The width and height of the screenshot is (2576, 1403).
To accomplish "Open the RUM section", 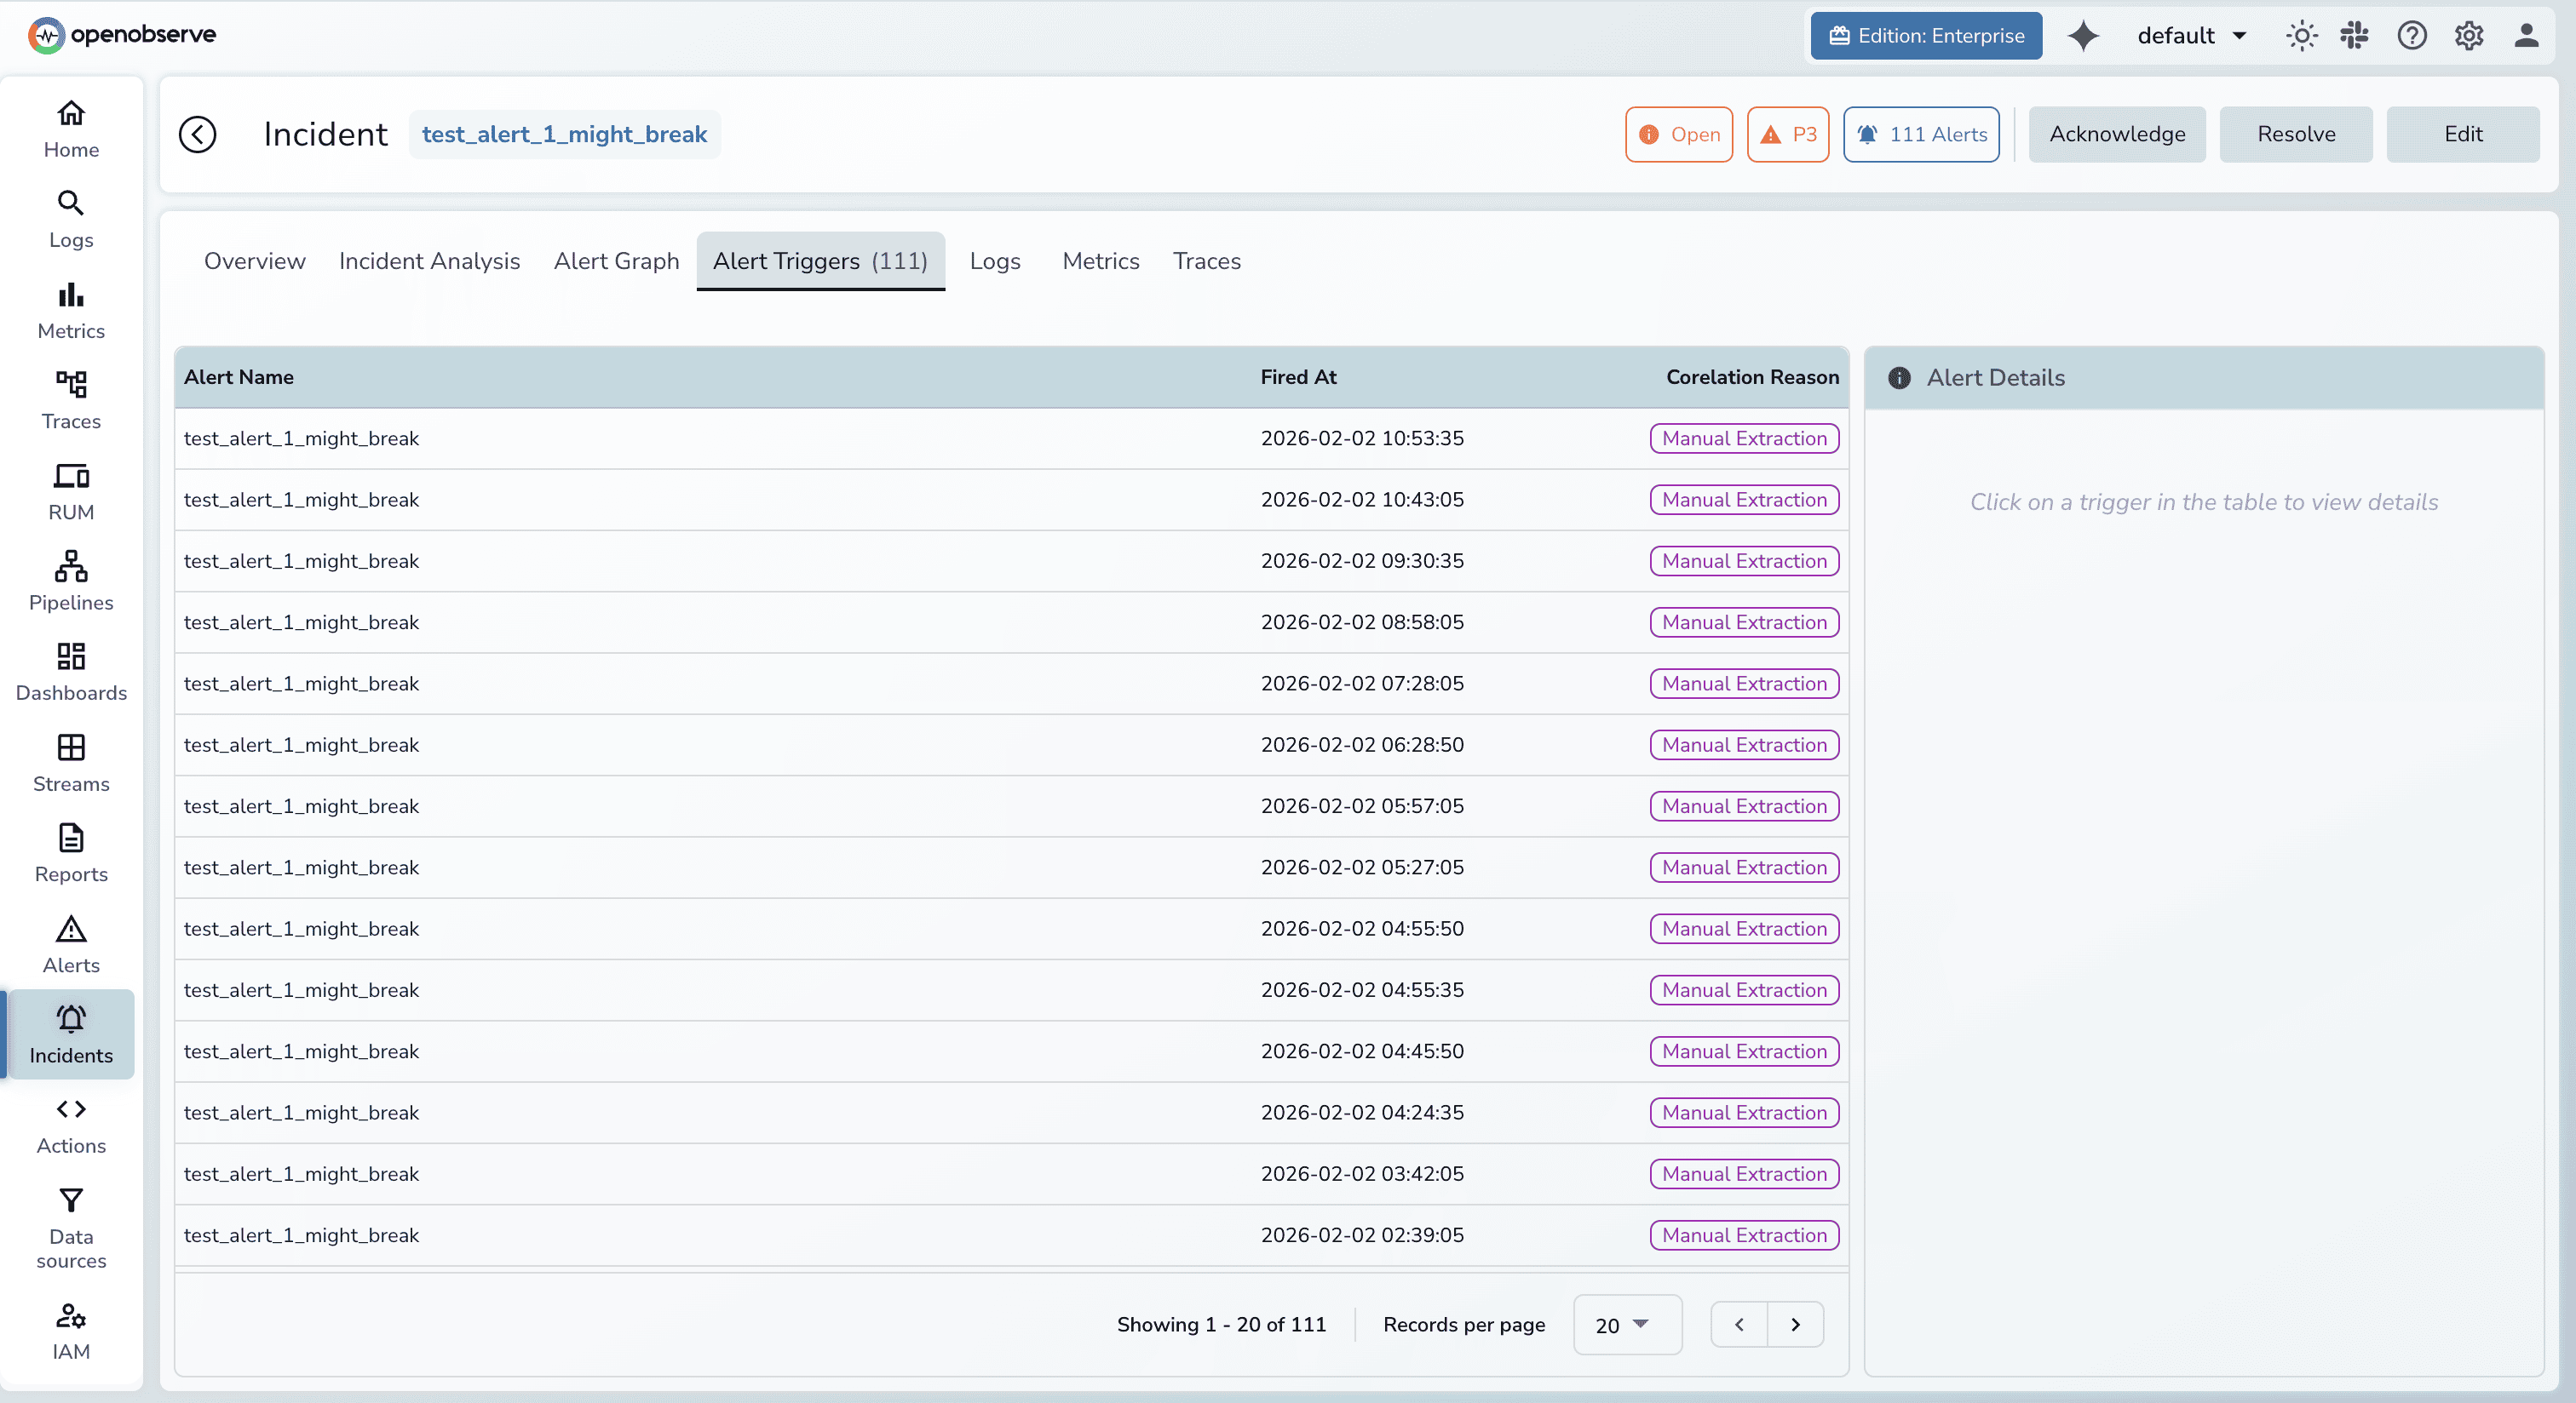I will click(70, 490).
